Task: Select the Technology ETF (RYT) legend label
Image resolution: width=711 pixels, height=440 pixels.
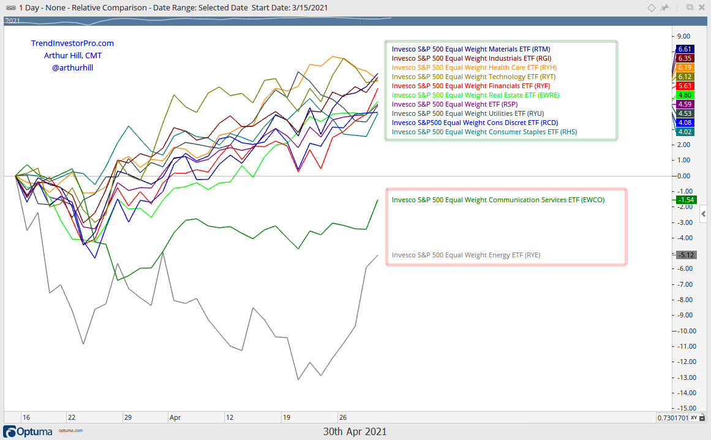Action: (474, 77)
